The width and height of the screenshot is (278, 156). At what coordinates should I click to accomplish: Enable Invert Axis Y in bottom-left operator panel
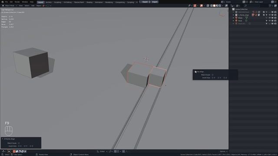click(x=25, y=146)
